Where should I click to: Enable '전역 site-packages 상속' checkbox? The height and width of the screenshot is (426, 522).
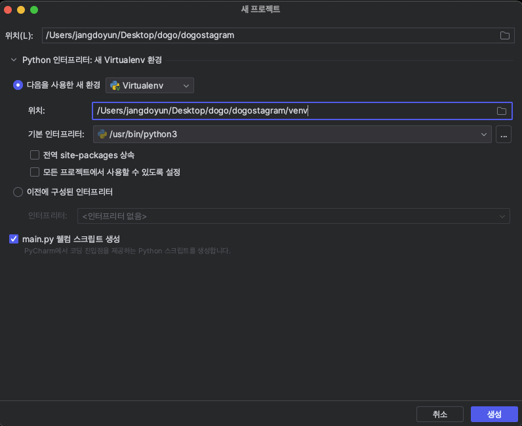pyautogui.click(x=35, y=155)
